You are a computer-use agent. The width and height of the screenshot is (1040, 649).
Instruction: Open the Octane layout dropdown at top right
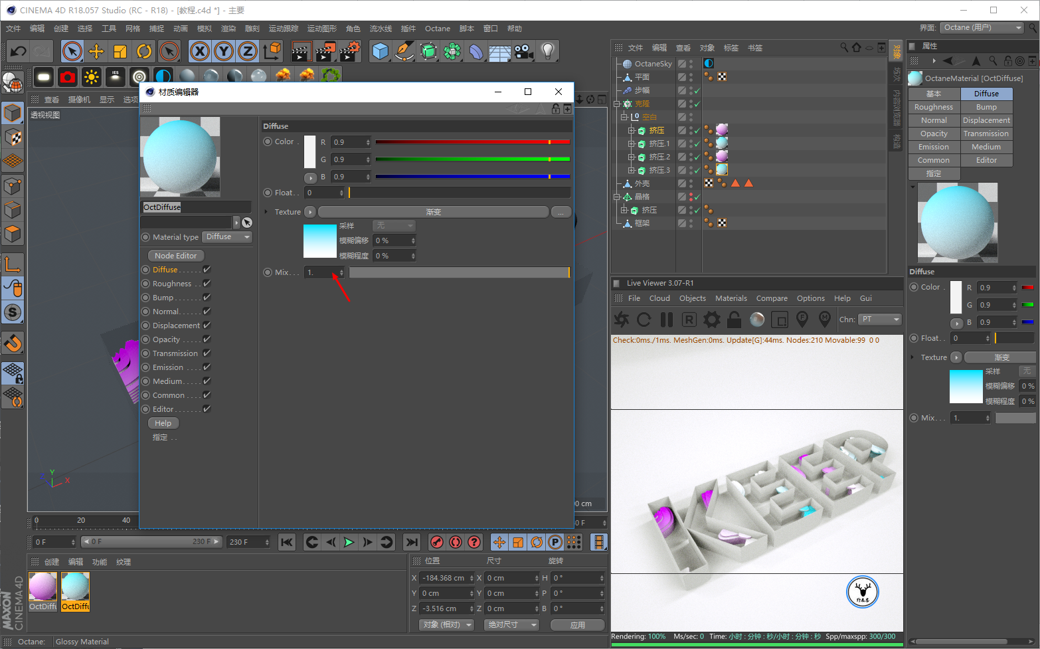point(982,28)
